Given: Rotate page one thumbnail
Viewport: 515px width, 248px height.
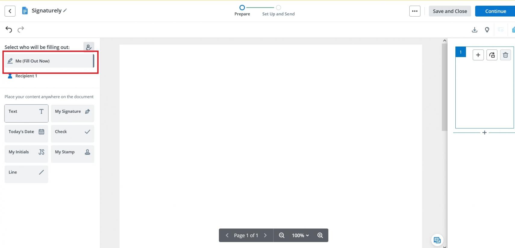Looking at the screenshot, I should (x=492, y=55).
